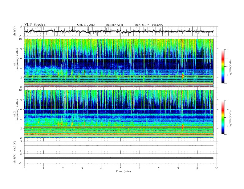The image size is (244, 189).
Task: Click the ch.1(V) waveform axis label
Action: (15, 31)
